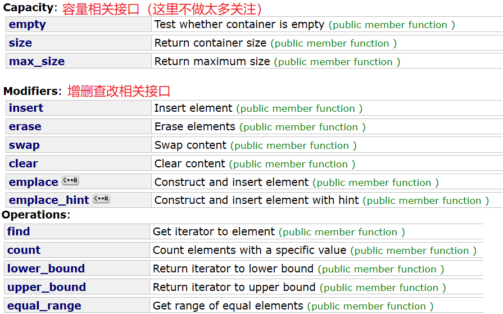The image size is (503, 314).
Task: Click the Modifiers section heading
Action: point(33,91)
